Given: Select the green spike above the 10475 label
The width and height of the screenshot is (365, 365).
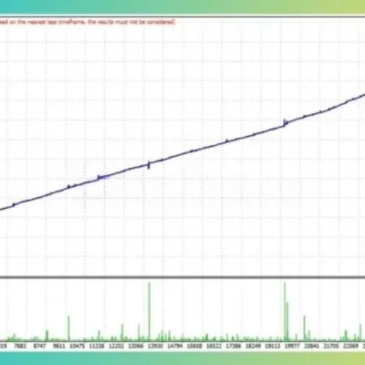Looking at the screenshot, I should tap(68, 328).
